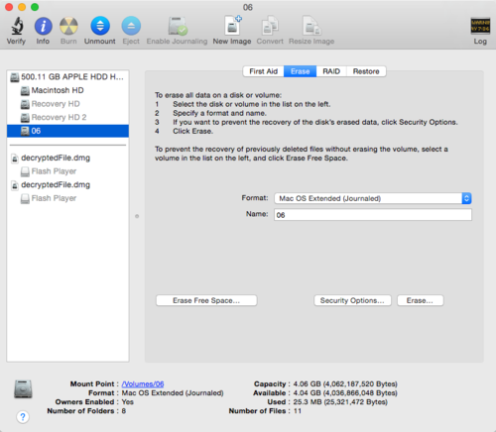Click the green zoom window button
The image size is (496, 432).
point(35,7)
